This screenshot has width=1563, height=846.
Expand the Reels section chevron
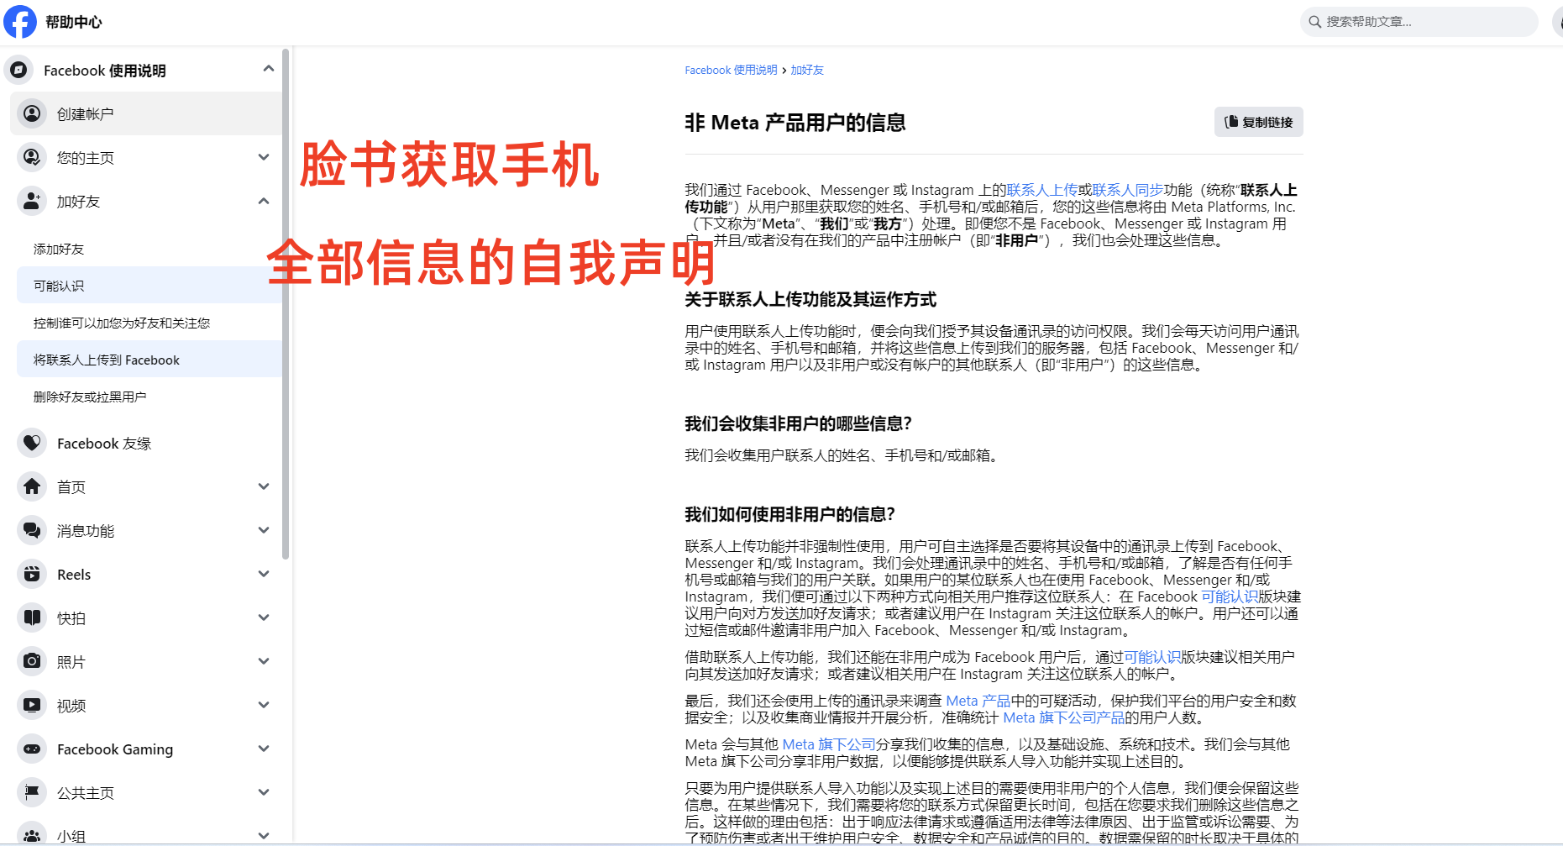coord(264,574)
